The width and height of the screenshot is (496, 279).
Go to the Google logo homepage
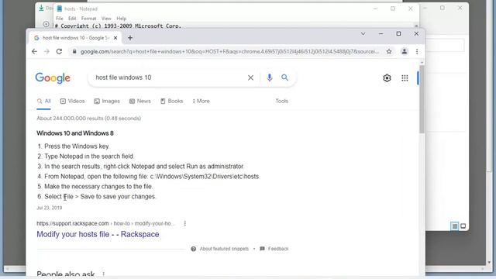(x=53, y=77)
